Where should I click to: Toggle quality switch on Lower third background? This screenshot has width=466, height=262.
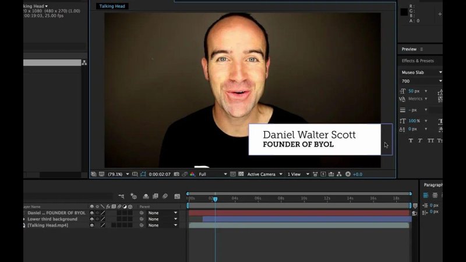pyautogui.click(x=103, y=219)
